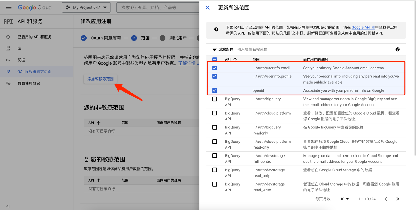416x210 pixels.
Task: Click the 添加或移除范围 button
Action: point(100,79)
